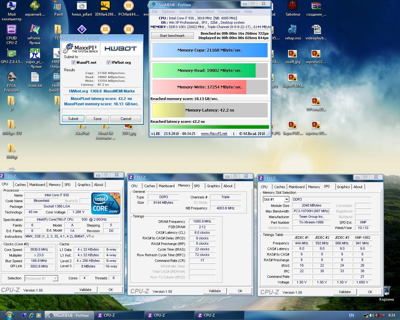Screen dimensions: 400x320
Task: Cancel the MaxxPI HWbot Submit dialog
Action: coord(126,119)
